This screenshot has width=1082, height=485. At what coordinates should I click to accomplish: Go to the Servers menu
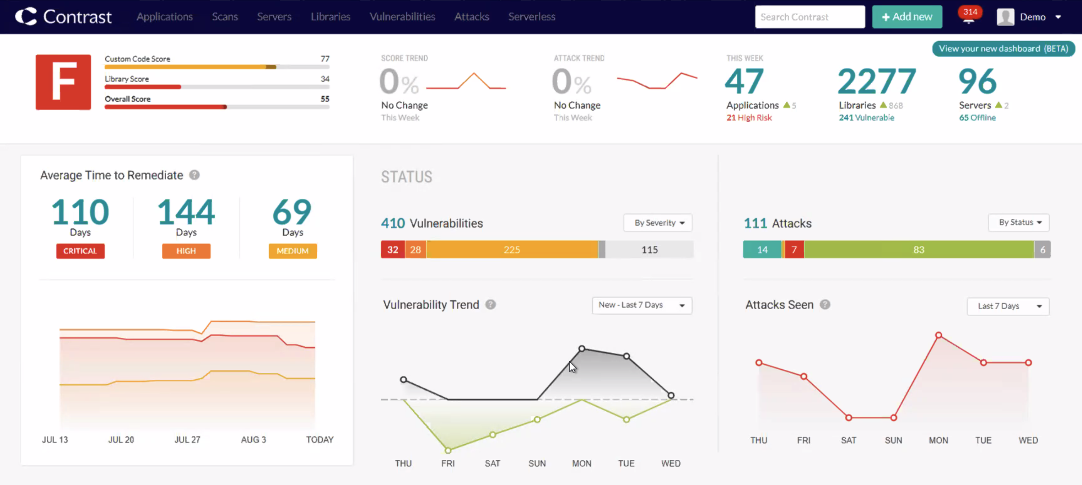tap(274, 17)
